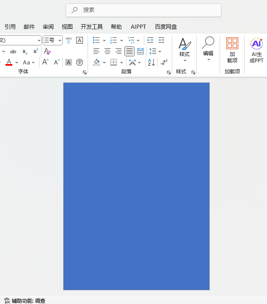Open the phonetic guide (wén) tool

[x=69, y=40]
